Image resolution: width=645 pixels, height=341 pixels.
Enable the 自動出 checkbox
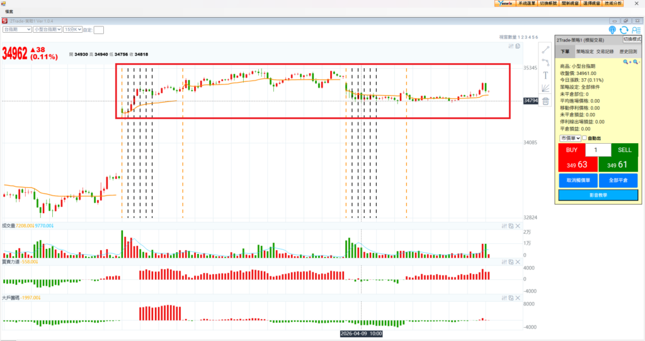(585, 138)
